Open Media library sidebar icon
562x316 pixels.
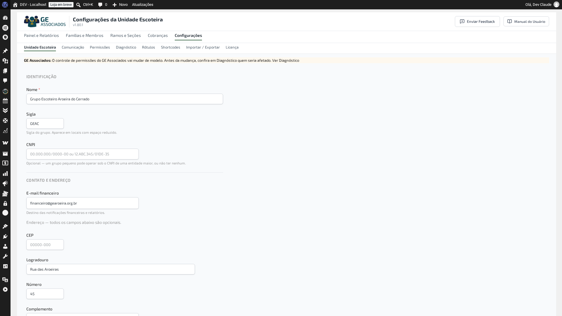click(5, 61)
